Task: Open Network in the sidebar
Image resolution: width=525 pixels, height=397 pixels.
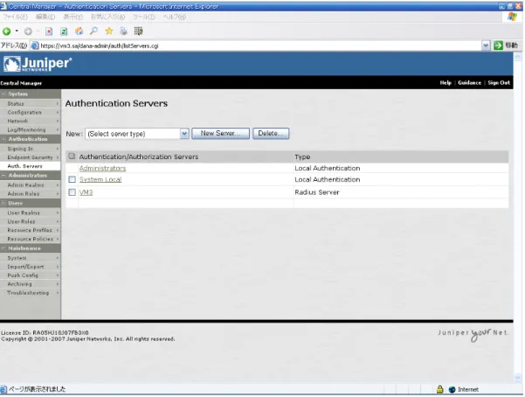Action: [30, 121]
